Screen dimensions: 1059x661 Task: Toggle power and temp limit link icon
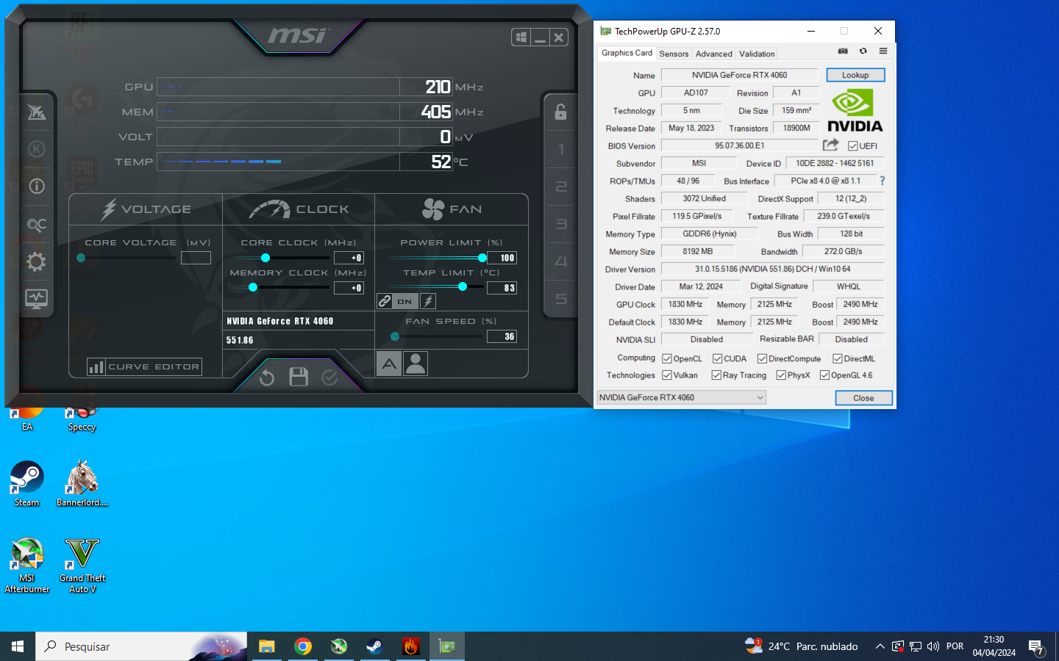coord(385,301)
